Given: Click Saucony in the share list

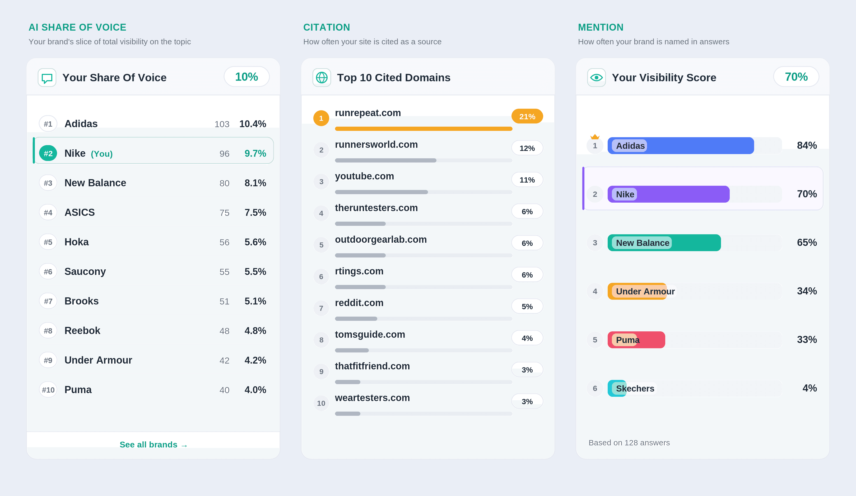Looking at the screenshot, I should (x=85, y=271).
